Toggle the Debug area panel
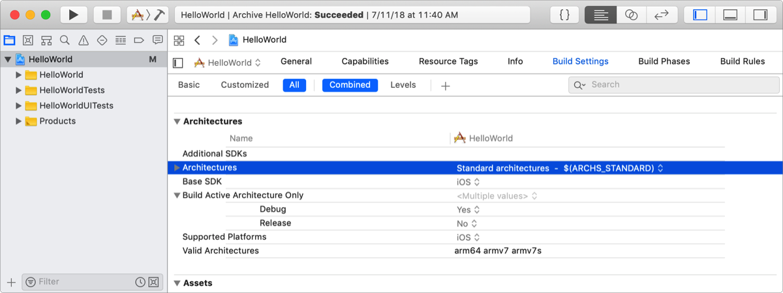The width and height of the screenshot is (783, 293). click(730, 14)
